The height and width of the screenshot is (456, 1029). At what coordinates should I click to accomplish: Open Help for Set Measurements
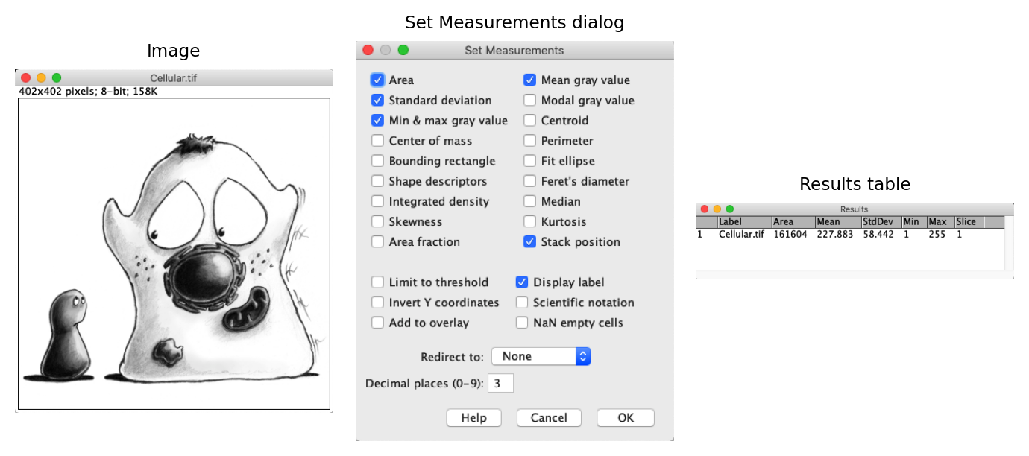point(473,418)
